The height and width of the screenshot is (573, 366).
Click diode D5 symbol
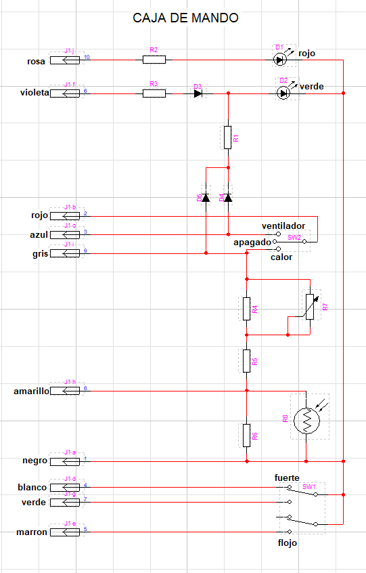(206, 198)
